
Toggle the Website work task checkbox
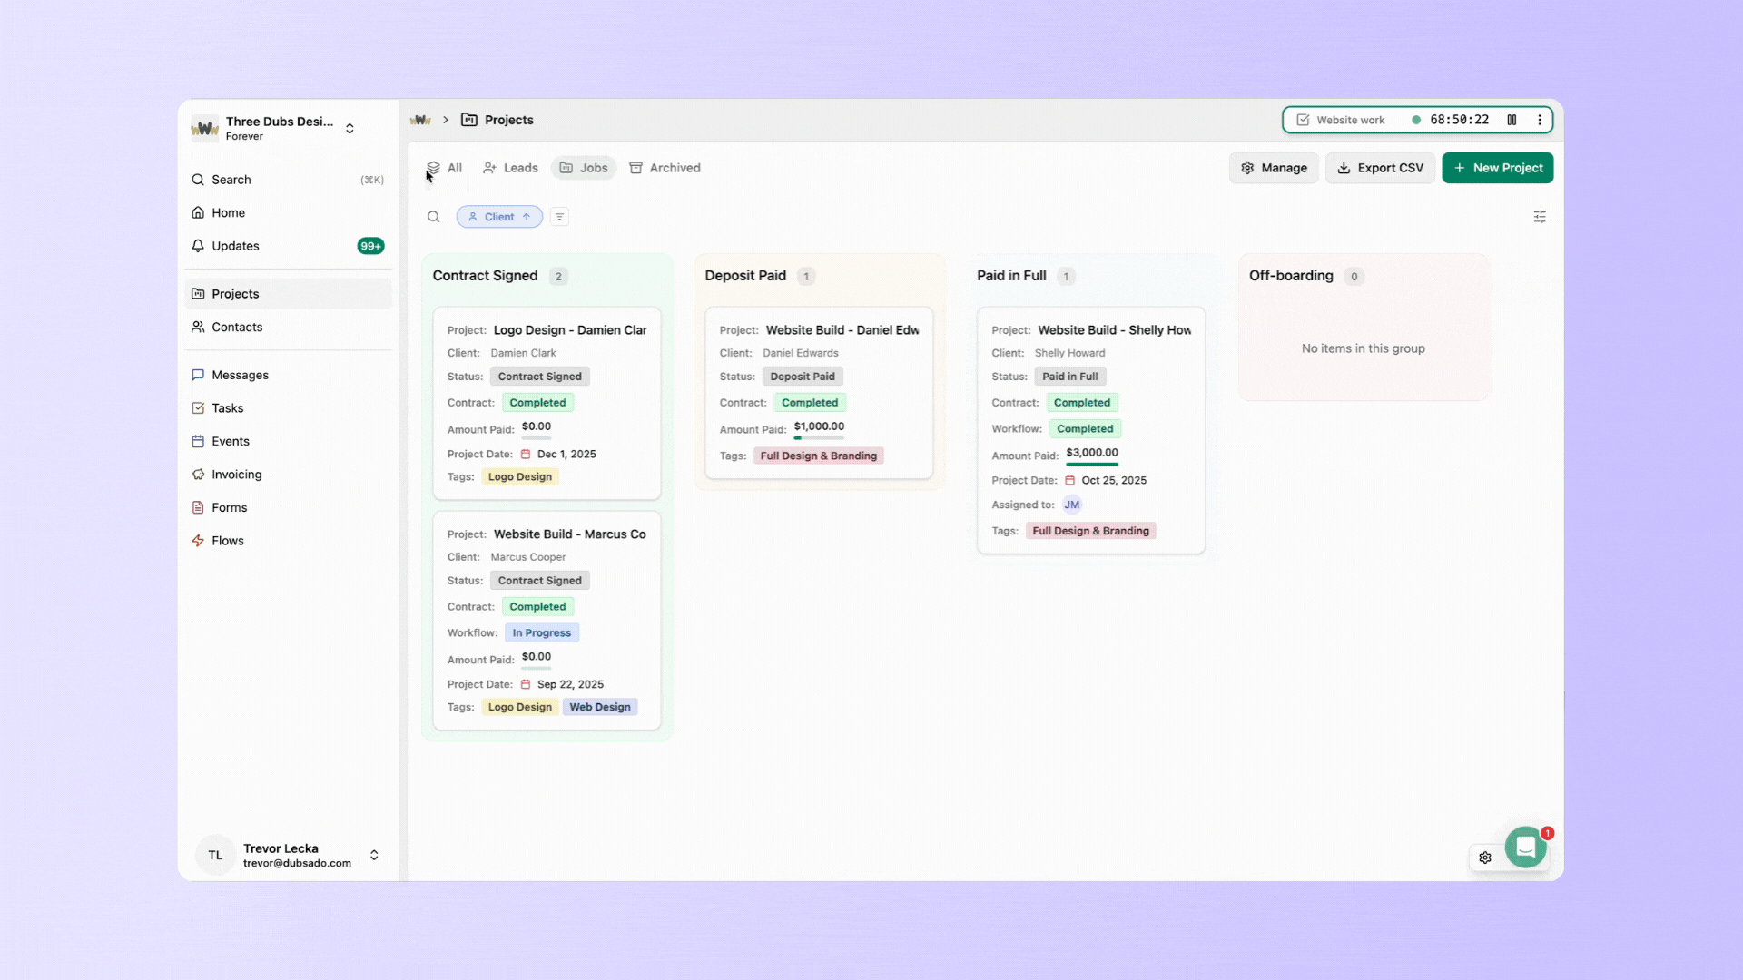point(1303,120)
